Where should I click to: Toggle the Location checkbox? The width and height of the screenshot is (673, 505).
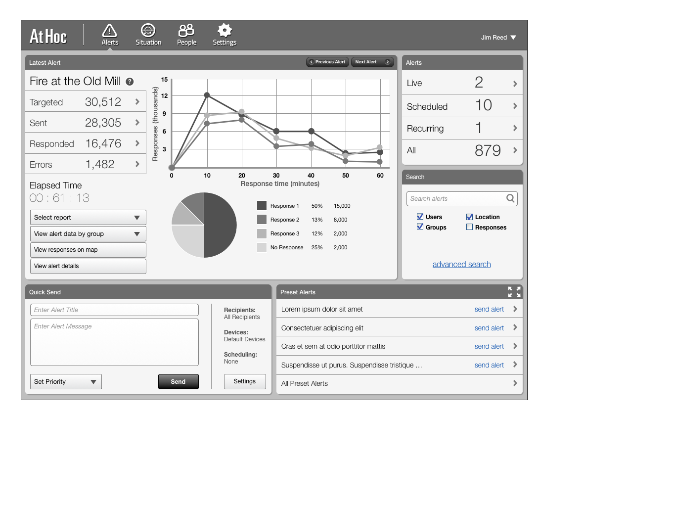tap(469, 217)
